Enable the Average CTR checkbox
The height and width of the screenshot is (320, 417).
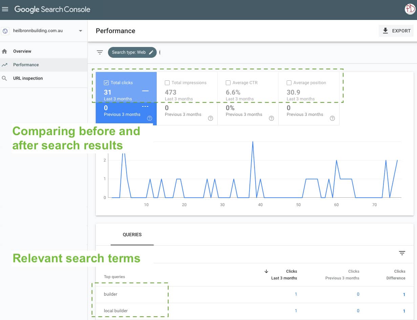point(228,83)
